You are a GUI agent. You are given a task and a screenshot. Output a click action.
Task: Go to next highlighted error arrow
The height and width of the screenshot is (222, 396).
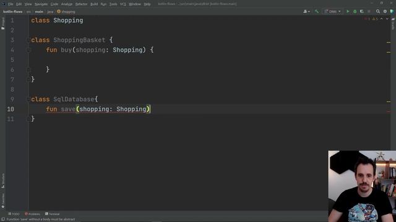[387, 19]
